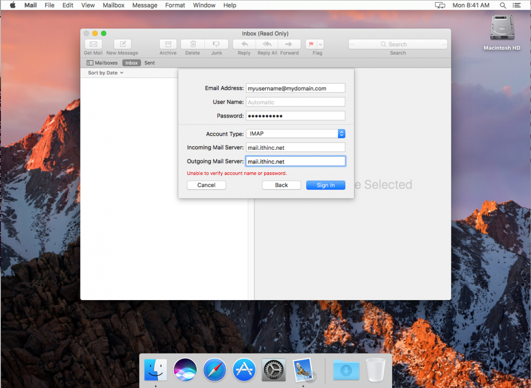
Task: Open the View menu
Action: (x=88, y=5)
